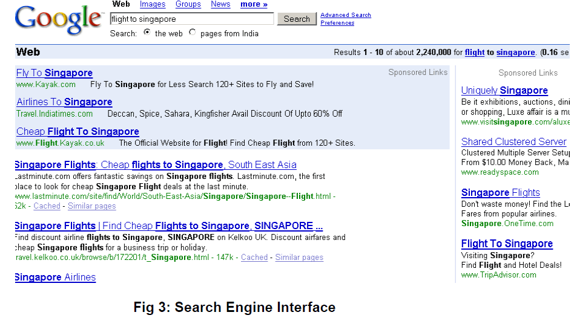The image size is (574, 318).
Task: Open 'Singapore Flights' sidebar ad
Action: coord(500,193)
